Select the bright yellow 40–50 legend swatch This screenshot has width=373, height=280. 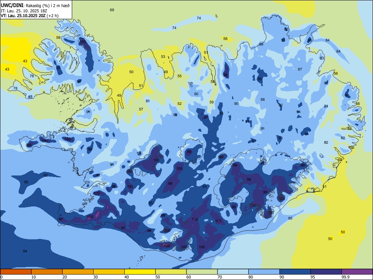pos(140,272)
